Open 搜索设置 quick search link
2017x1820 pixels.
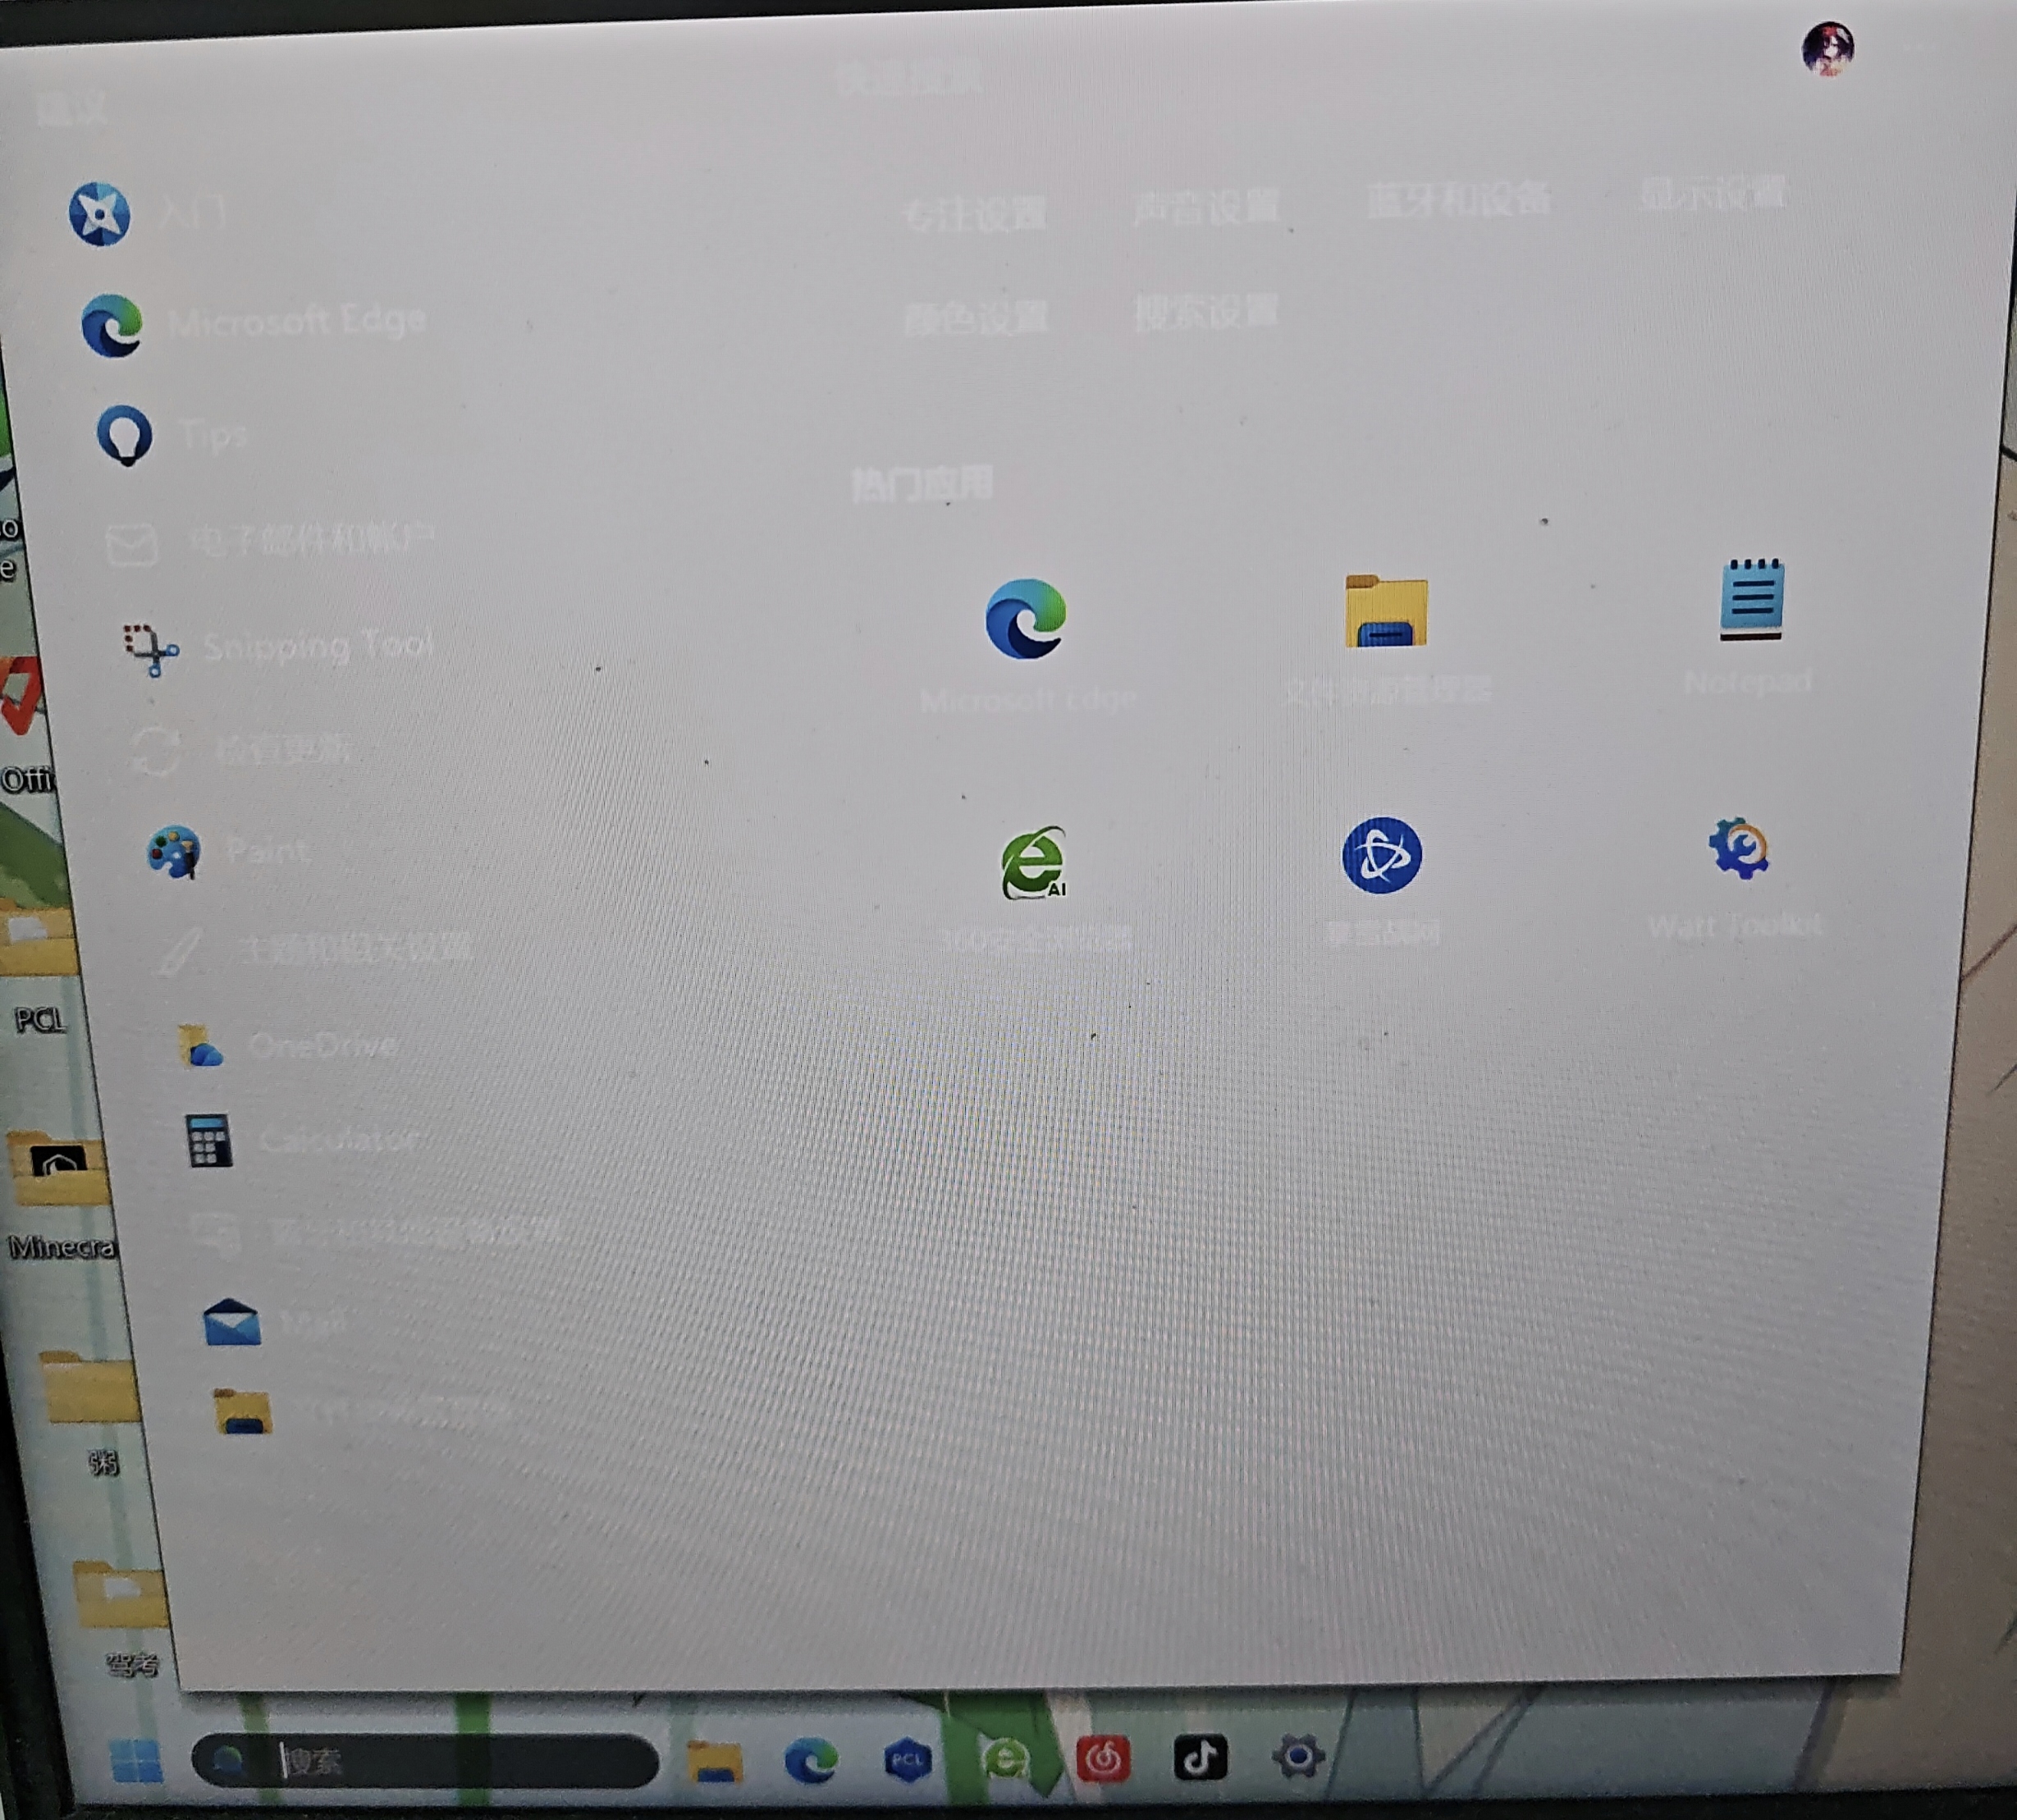click(1206, 312)
